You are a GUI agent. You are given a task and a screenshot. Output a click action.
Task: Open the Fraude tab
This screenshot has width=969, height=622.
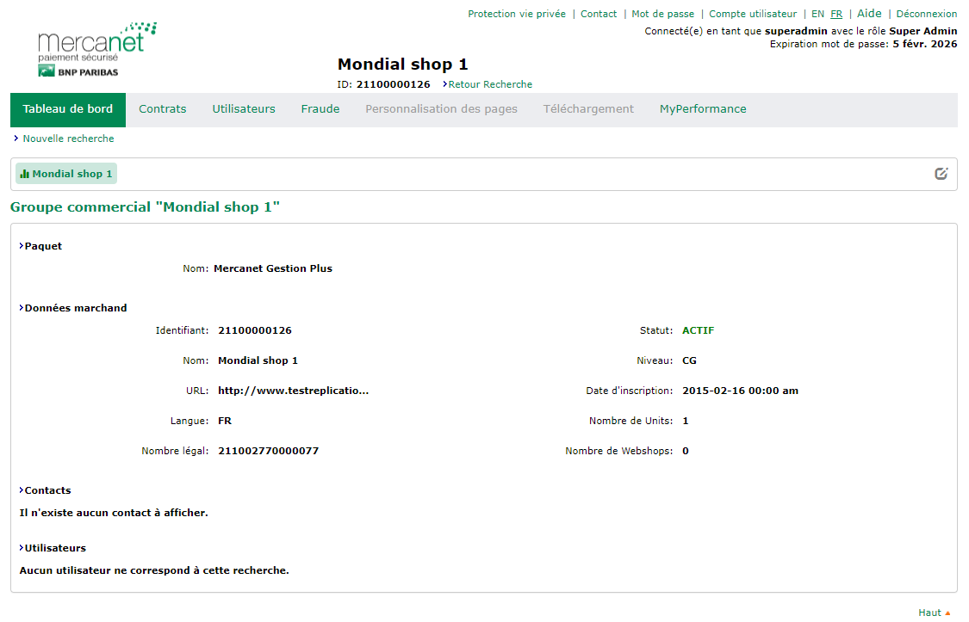pos(320,109)
